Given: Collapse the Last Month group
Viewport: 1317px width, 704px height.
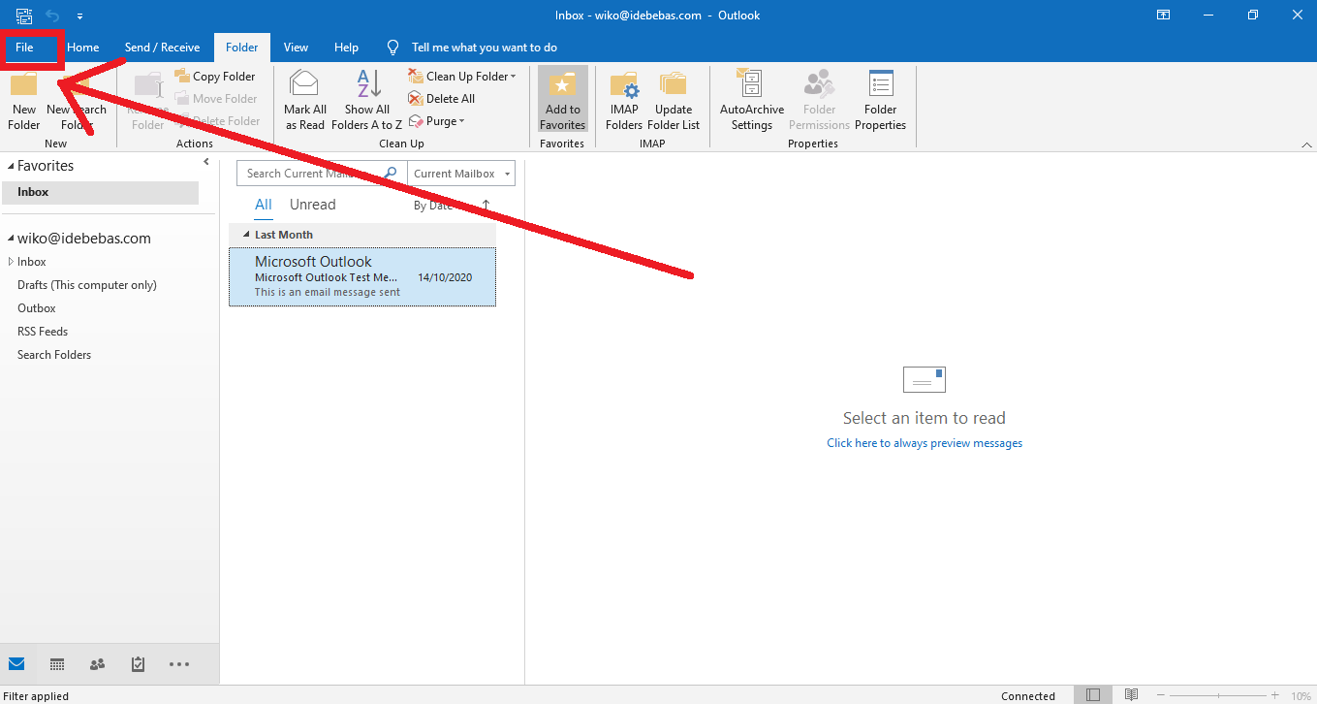Looking at the screenshot, I should point(246,235).
